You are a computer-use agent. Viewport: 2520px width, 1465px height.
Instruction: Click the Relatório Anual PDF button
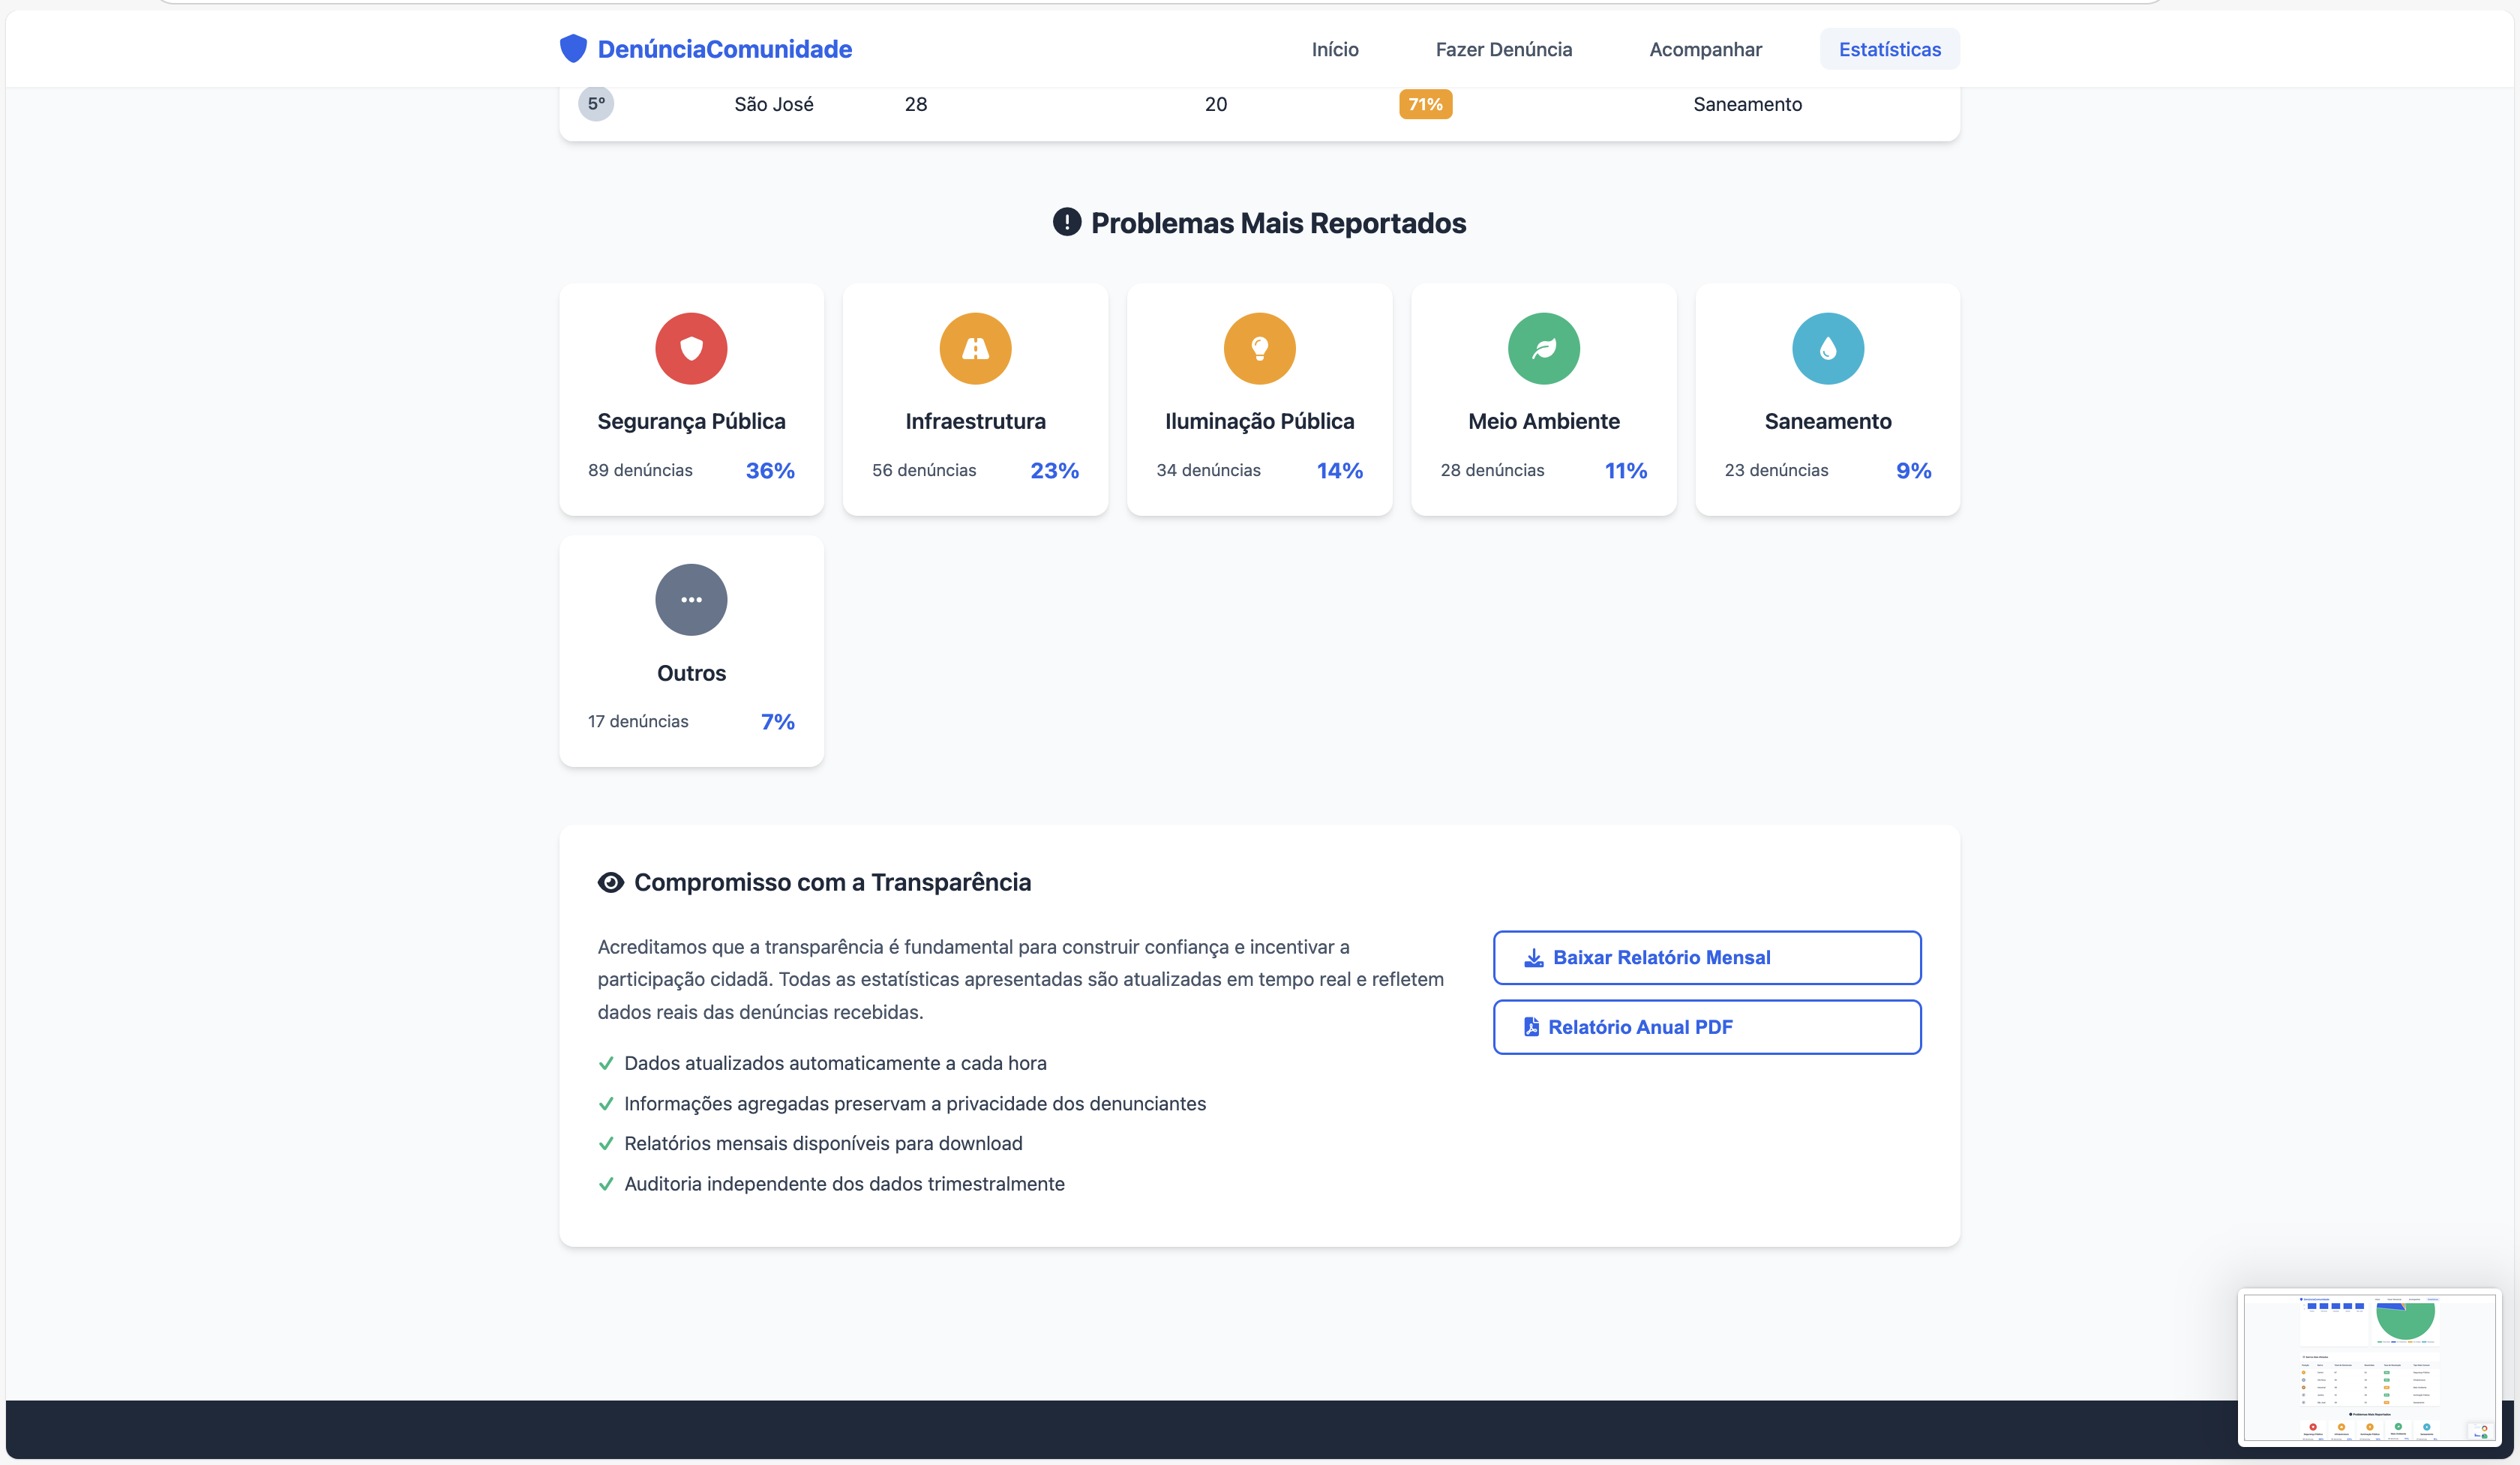(1707, 1026)
